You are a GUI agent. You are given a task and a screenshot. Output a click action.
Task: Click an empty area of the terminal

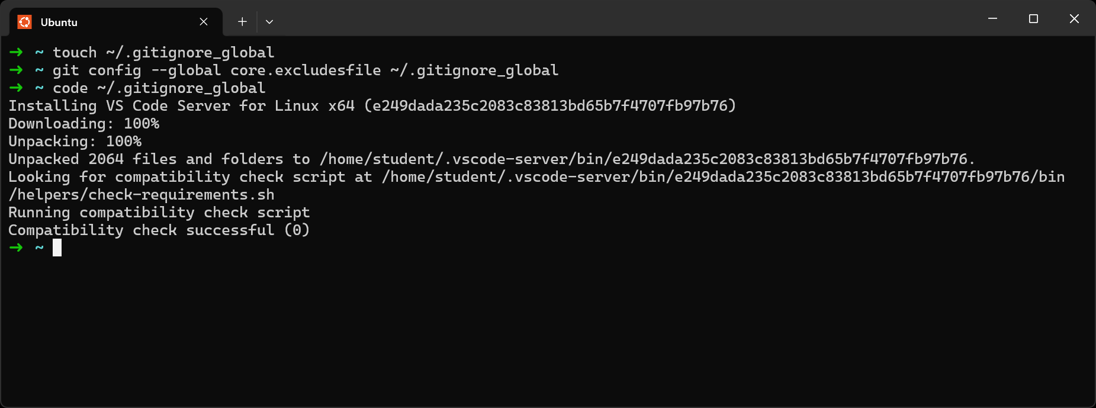click(533, 326)
